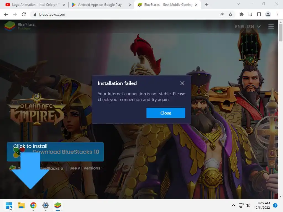Click the BlueStacks logo on the website header
283x212 pixels.
pyautogui.click(x=20, y=26)
